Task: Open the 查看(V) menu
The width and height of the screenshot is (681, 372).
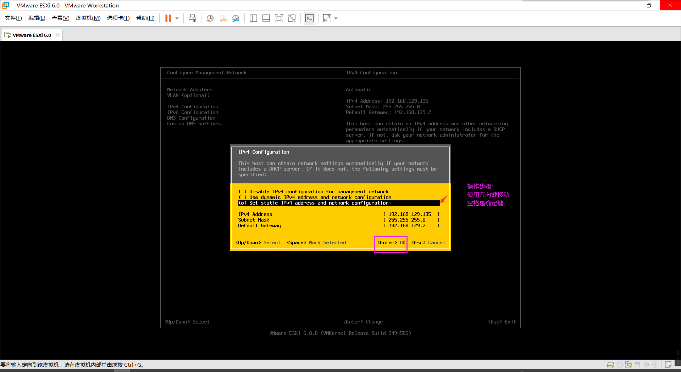Action: (61, 18)
